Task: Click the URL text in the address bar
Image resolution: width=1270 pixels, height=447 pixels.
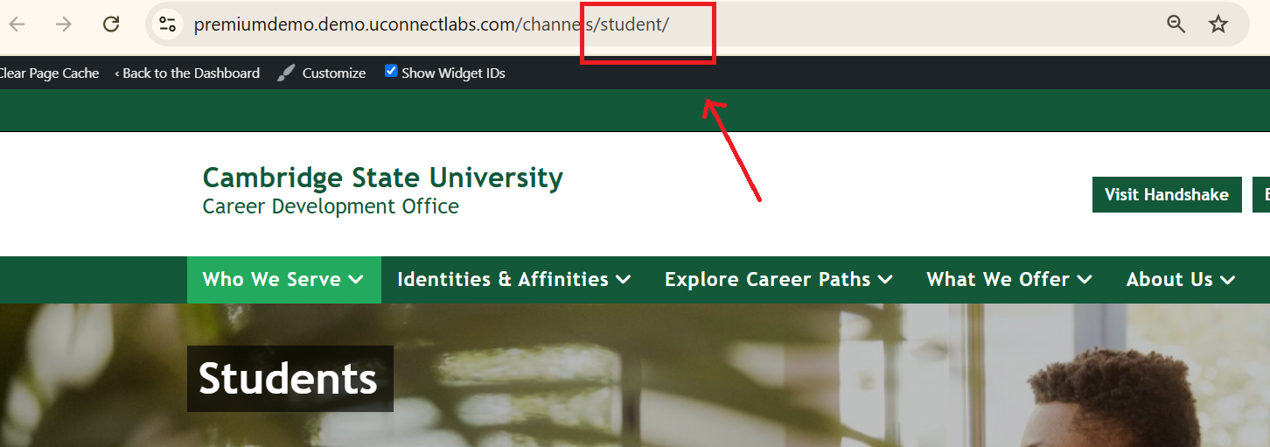Action: tap(430, 24)
